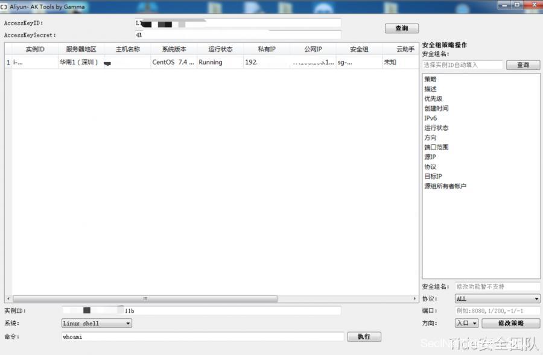The image size is (543, 355).
Task: Click the 执行 button to run command
Action: [x=364, y=337]
